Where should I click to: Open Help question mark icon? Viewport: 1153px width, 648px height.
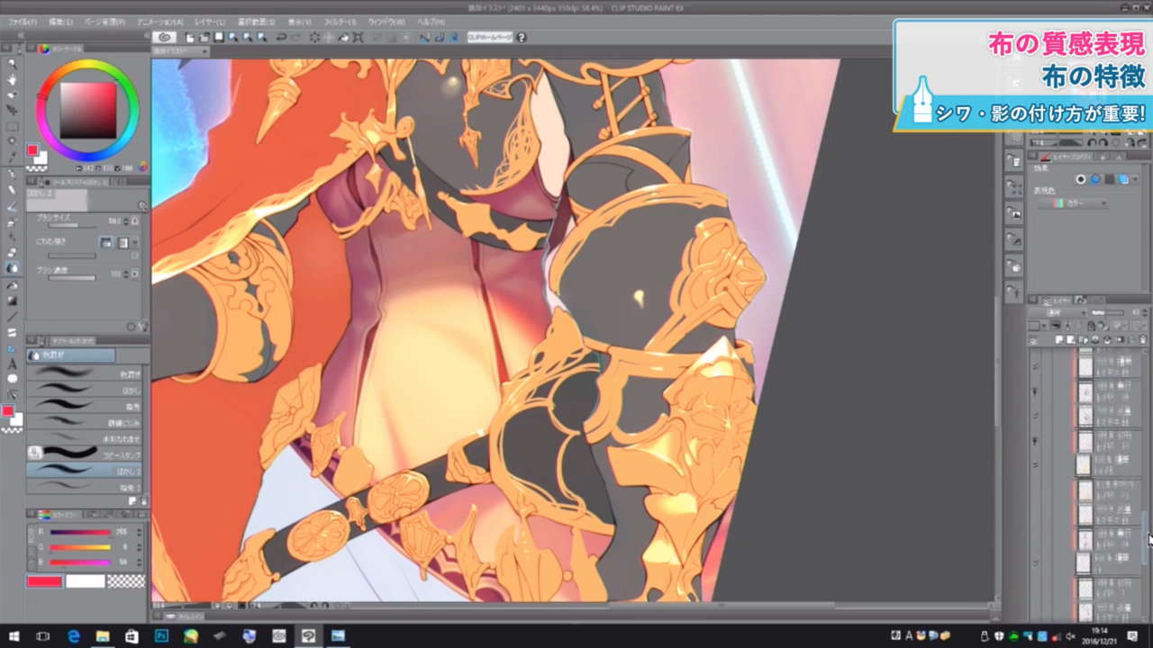[522, 37]
